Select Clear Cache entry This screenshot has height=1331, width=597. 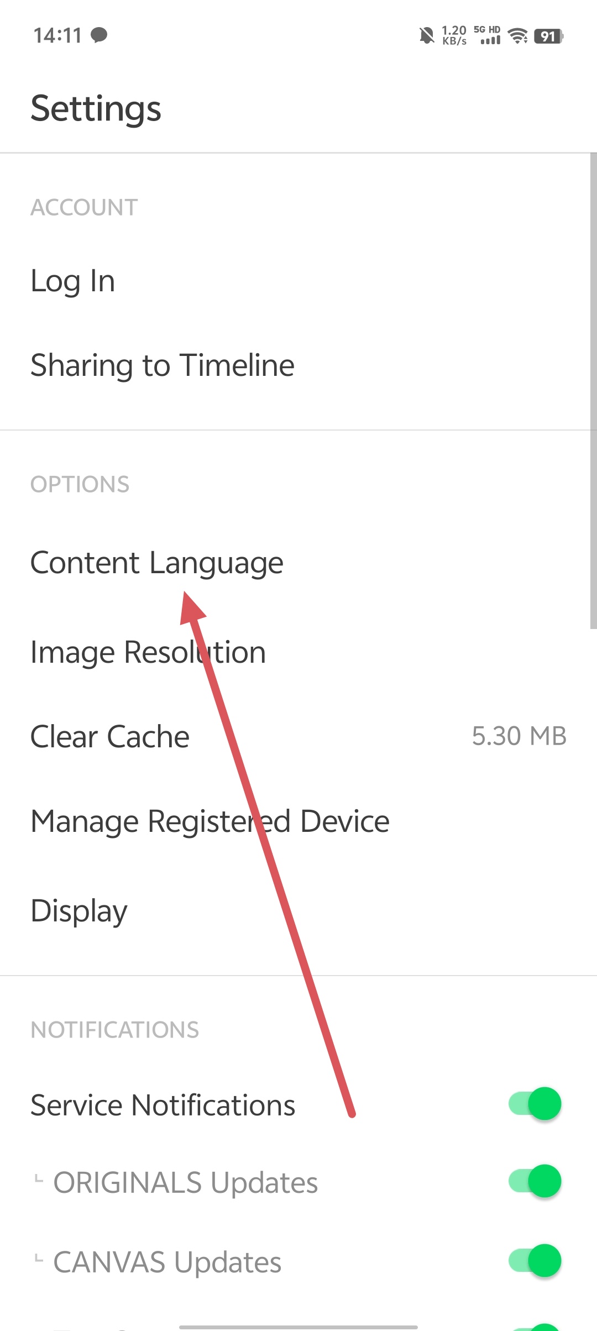(298, 736)
